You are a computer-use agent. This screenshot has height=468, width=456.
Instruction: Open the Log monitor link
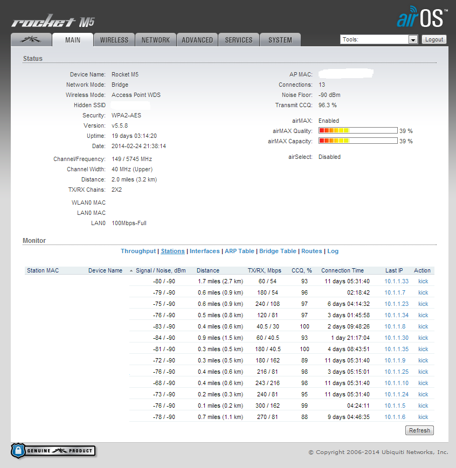pyautogui.click(x=333, y=251)
